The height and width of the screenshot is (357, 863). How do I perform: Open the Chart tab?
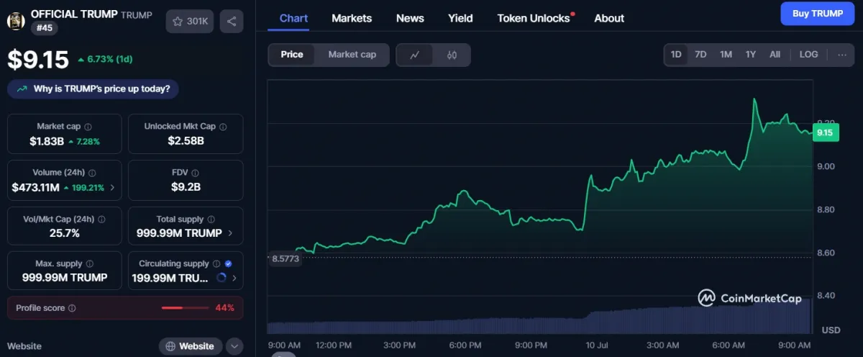(x=293, y=18)
